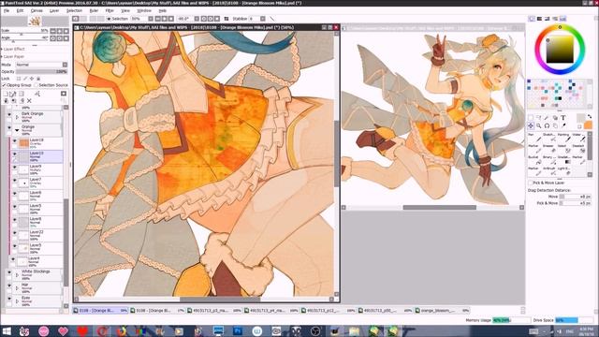
Task: Select the Layer4 row
Action: (x=37, y=262)
